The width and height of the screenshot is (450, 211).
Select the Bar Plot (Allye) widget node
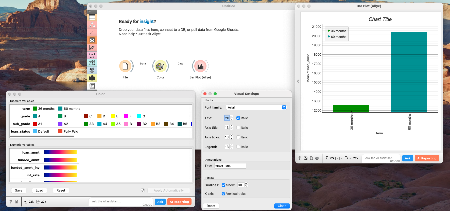pyautogui.click(x=200, y=66)
